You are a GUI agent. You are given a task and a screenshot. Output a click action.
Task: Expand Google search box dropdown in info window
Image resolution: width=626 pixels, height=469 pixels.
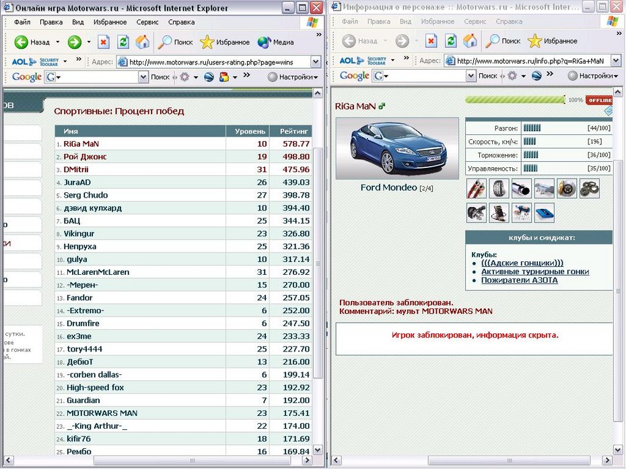click(x=471, y=76)
